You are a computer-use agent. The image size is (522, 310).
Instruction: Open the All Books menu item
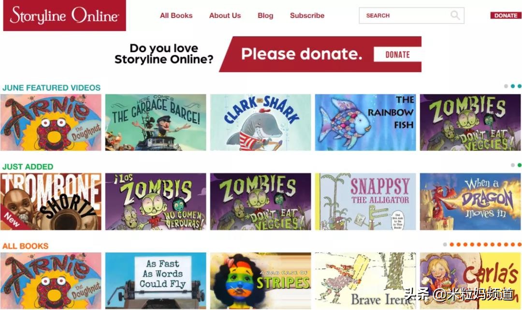[176, 15]
